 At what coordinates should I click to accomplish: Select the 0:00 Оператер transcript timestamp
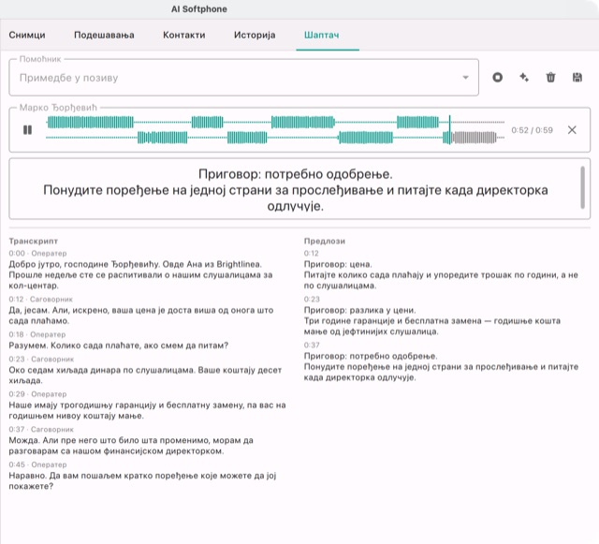pos(37,253)
